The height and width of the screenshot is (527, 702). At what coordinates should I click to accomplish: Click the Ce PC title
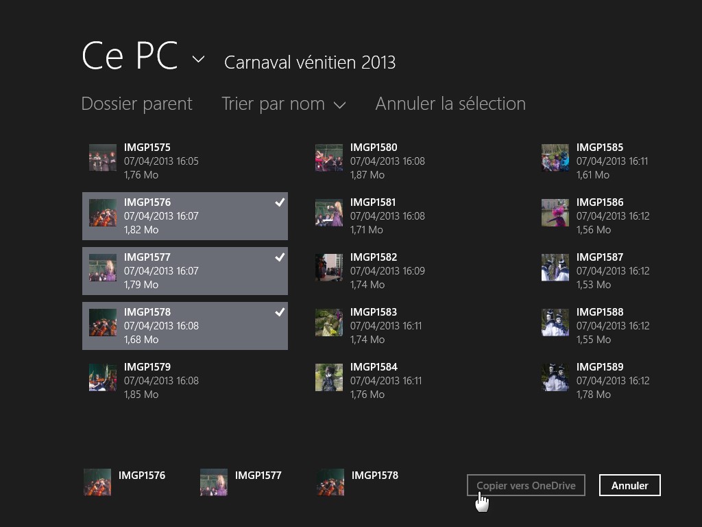(x=130, y=56)
